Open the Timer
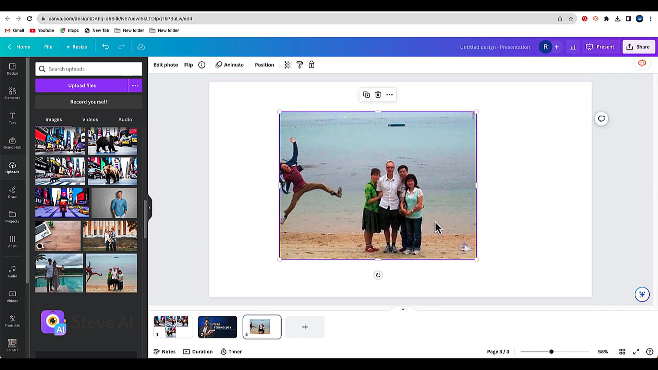 pos(231,351)
